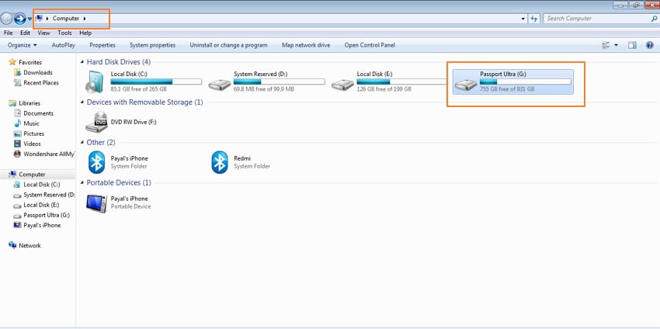Collapse the Portable Devices group

[x=82, y=183]
